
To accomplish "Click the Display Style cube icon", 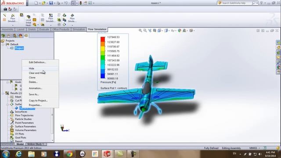I will coord(166,31).
